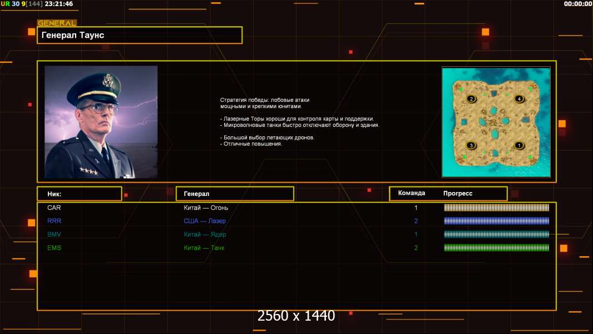Click the Генерал column header
The image size is (593, 334).
(x=235, y=194)
